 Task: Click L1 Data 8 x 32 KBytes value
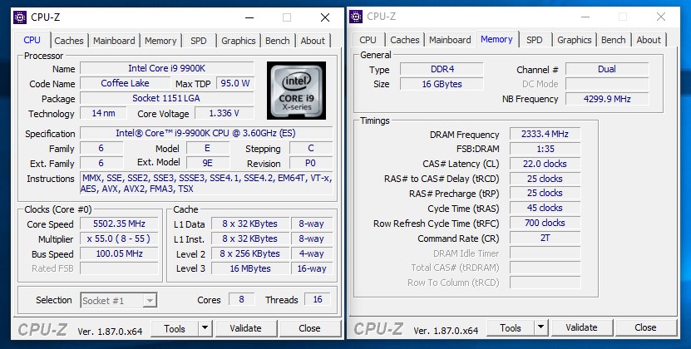[249, 224]
